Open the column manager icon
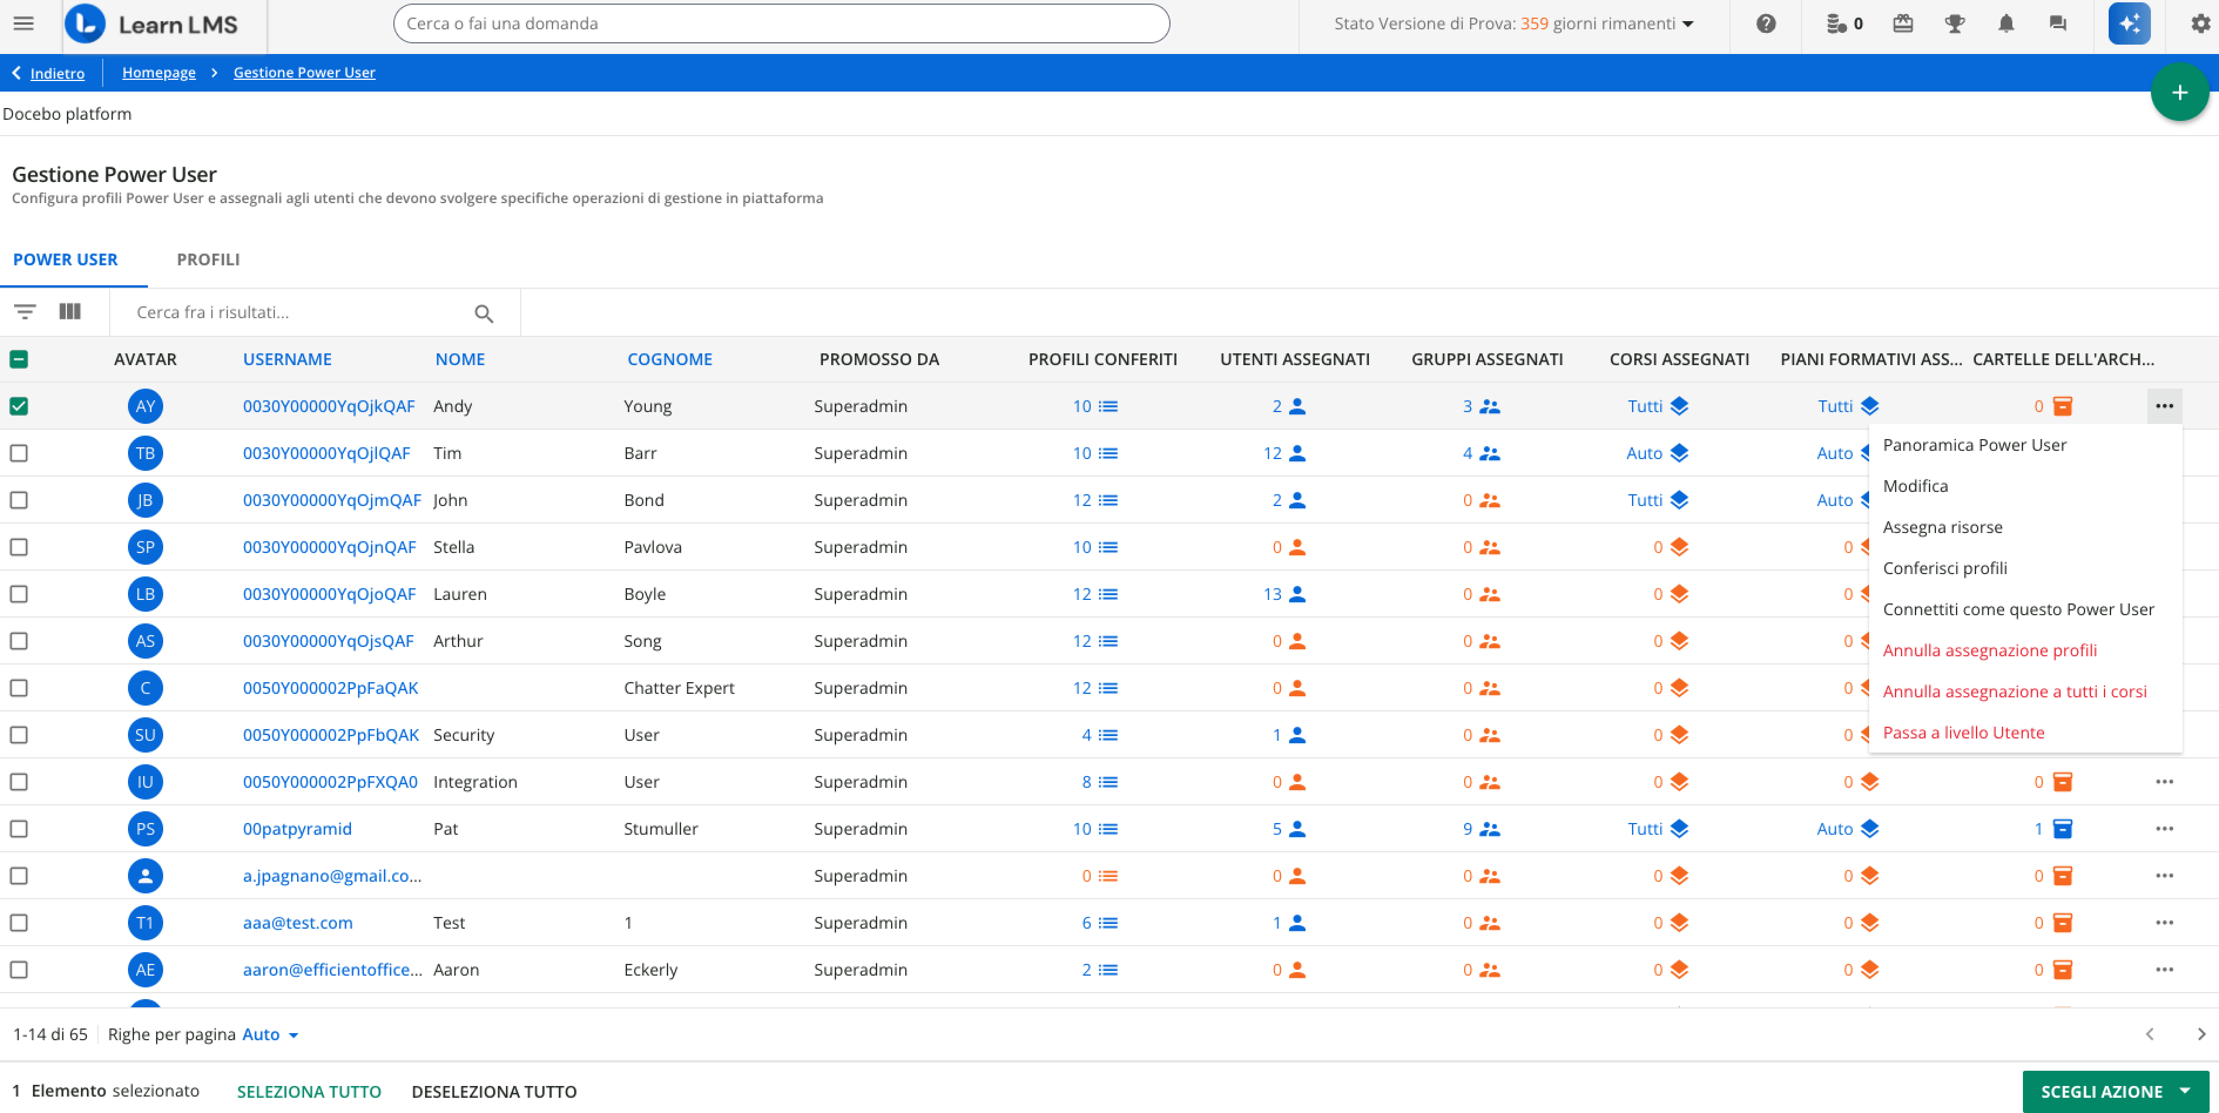The height and width of the screenshot is (1113, 2219). [70, 312]
